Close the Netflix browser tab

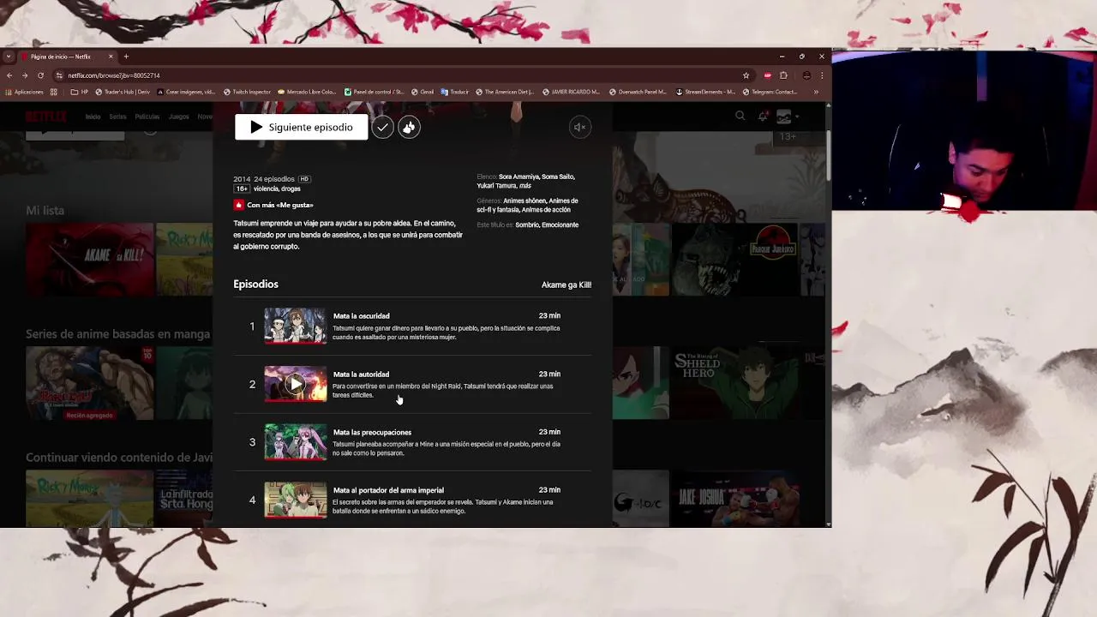(x=111, y=57)
